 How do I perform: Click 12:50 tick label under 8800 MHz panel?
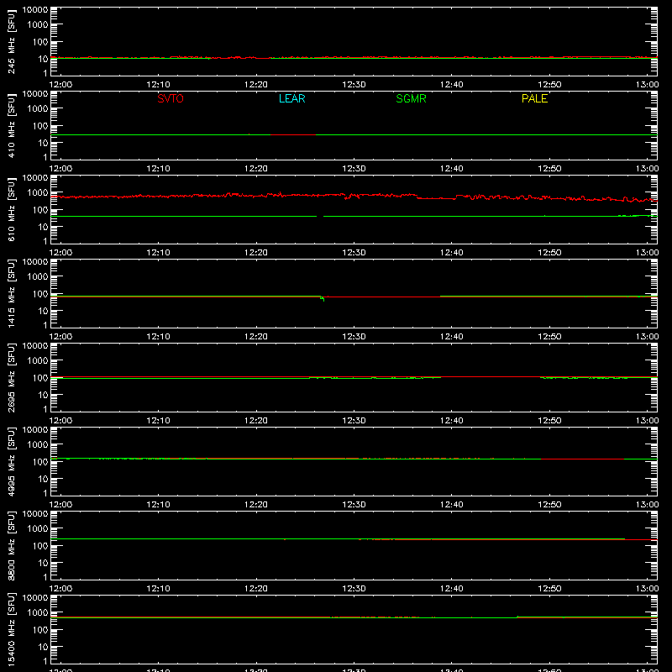549,589
